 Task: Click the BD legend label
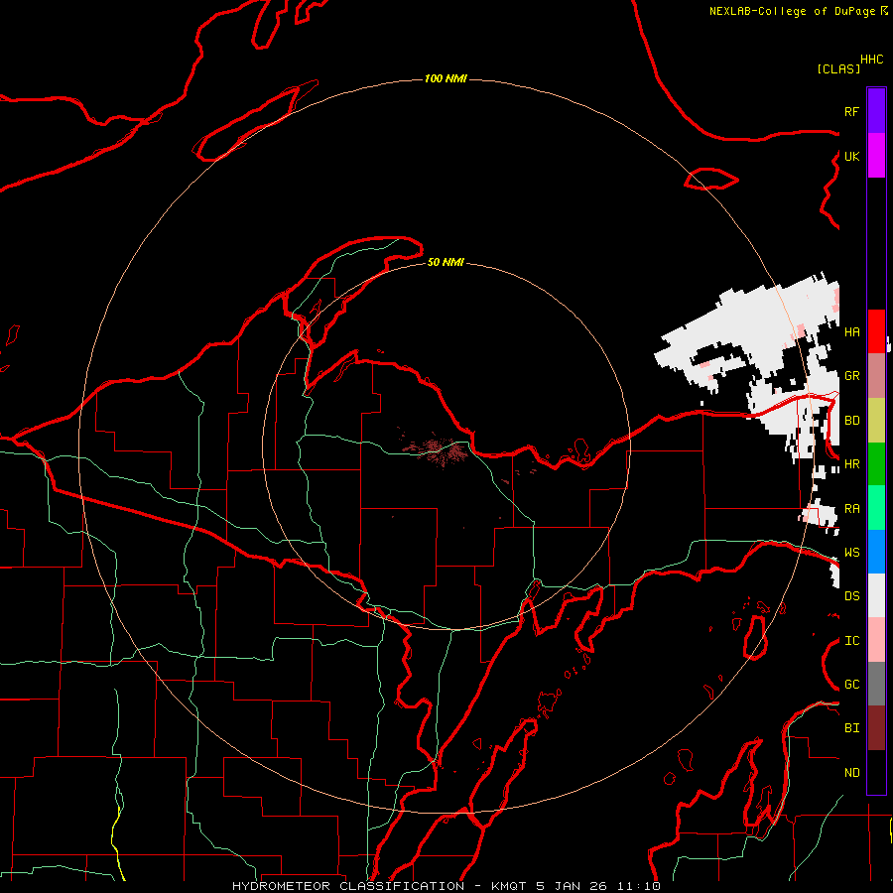click(851, 421)
